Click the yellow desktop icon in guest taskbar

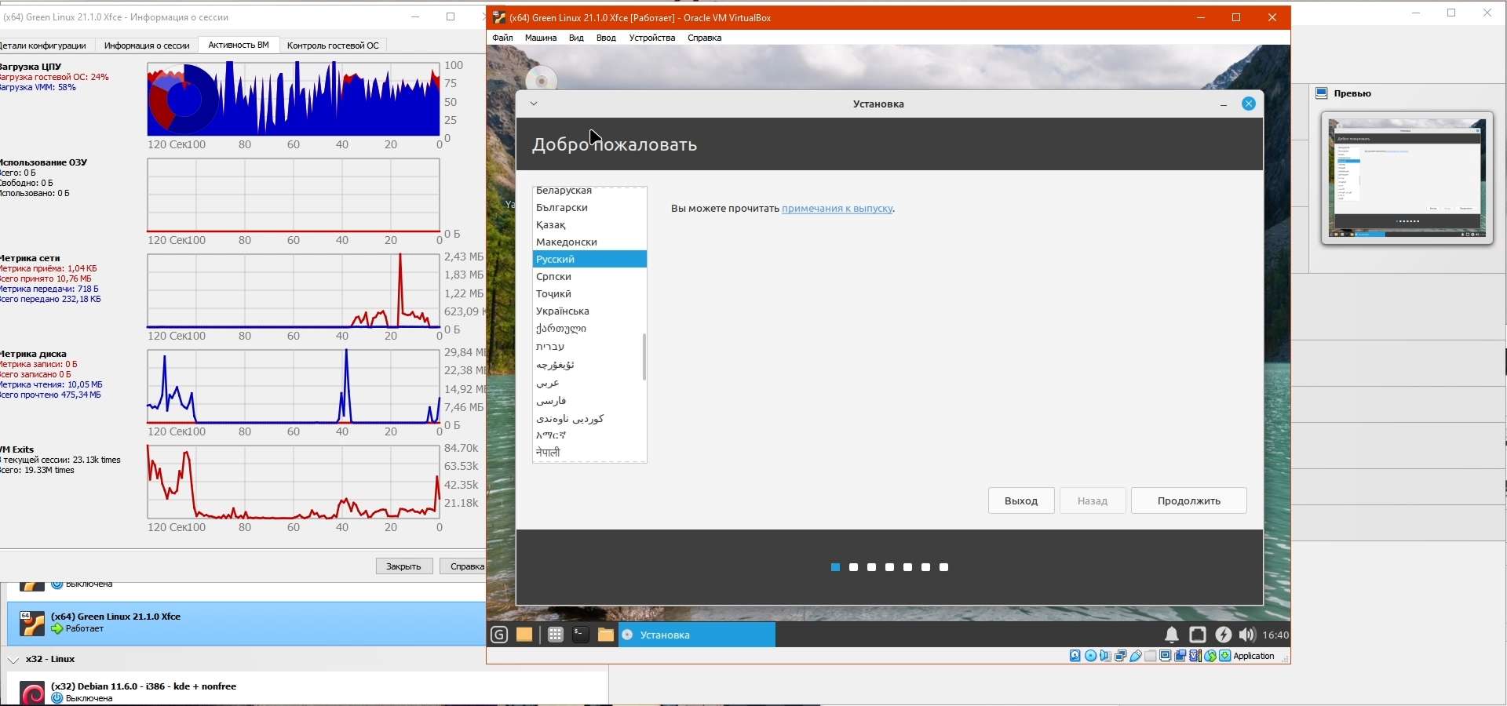[524, 635]
